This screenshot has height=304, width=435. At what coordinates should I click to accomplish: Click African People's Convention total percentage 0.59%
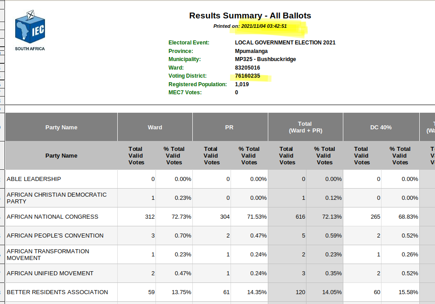pyautogui.click(x=333, y=236)
